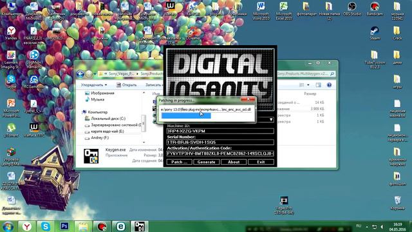
Task: Open the Упорядочить dropdown in Explorer
Action: tap(94, 85)
